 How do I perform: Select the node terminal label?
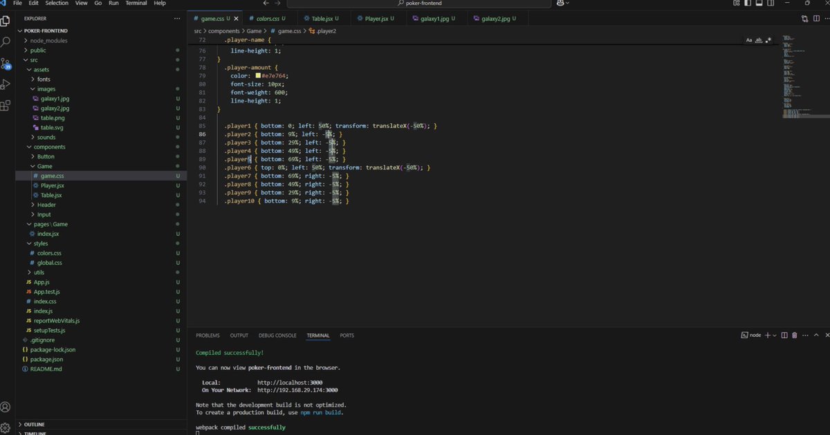751,335
